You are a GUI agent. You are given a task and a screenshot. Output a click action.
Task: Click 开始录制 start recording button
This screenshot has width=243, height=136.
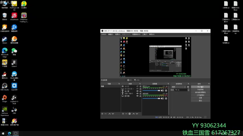[200, 89]
